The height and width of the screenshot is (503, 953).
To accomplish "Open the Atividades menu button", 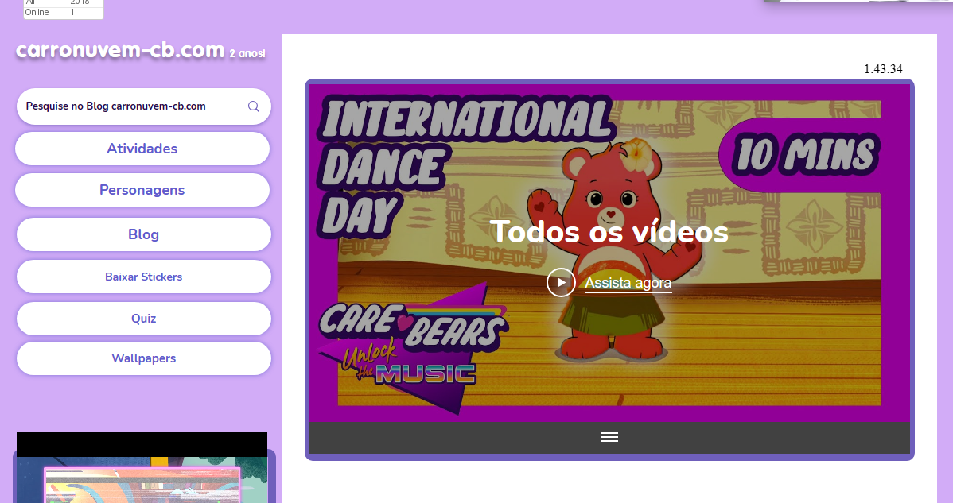I will point(142,149).
